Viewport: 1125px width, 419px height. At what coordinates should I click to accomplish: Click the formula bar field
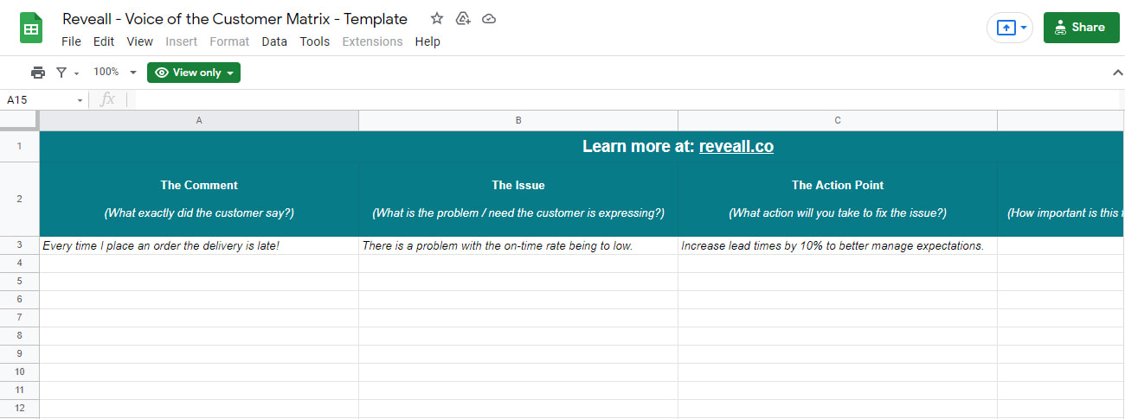pos(627,99)
